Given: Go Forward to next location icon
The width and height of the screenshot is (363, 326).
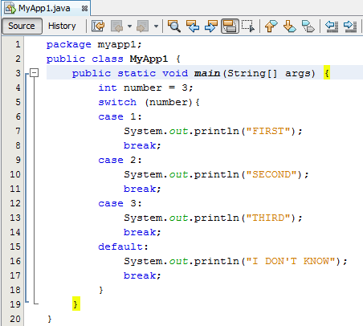Looking at the screenshot, I should [x=143, y=26].
